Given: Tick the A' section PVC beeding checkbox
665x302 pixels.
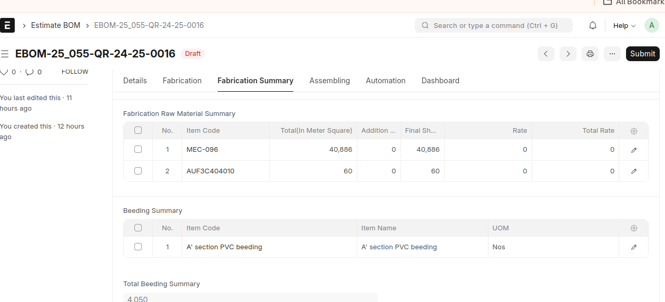Looking at the screenshot, I should tap(138, 247).
